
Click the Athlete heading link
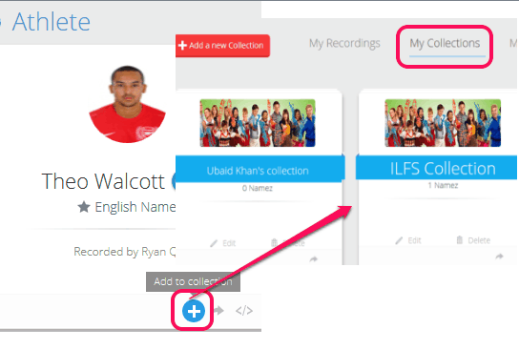point(52,22)
